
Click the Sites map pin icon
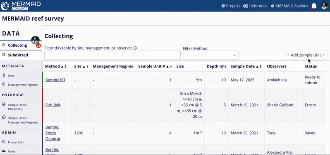pyautogui.click(x=4, y=75)
